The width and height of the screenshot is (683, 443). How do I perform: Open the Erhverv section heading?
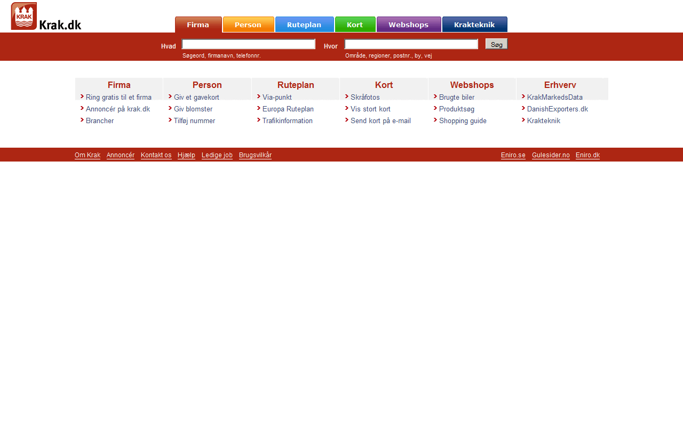click(560, 85)
